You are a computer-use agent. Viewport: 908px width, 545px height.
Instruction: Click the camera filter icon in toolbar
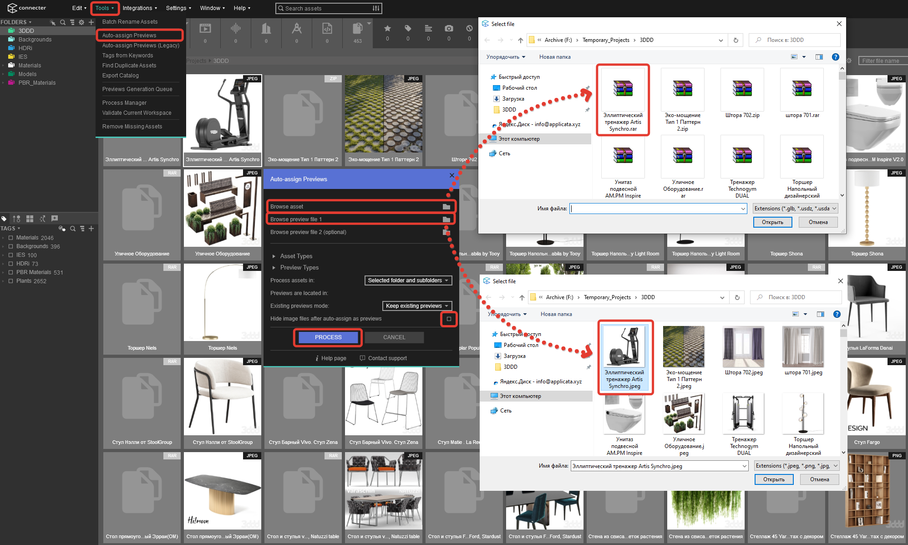tap(449, 29)
